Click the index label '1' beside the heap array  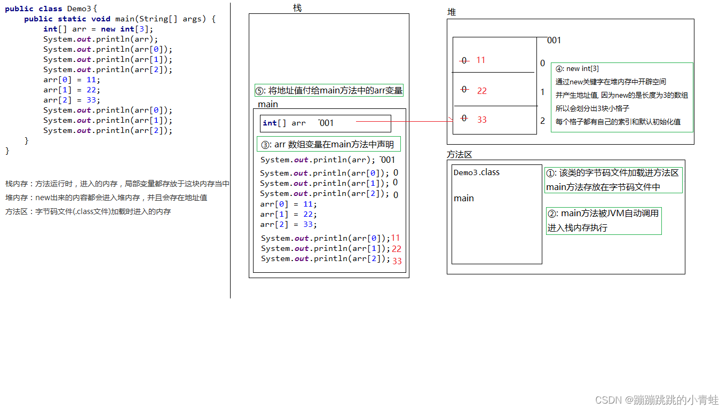542,92
